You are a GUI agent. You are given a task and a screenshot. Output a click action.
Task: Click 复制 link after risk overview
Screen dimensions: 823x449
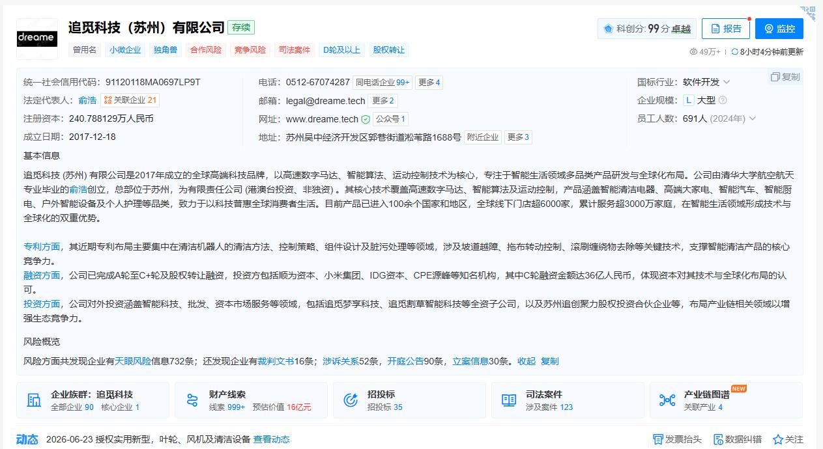(550, 361)
